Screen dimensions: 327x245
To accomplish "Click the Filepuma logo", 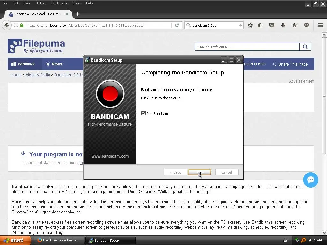I will 36,46.
